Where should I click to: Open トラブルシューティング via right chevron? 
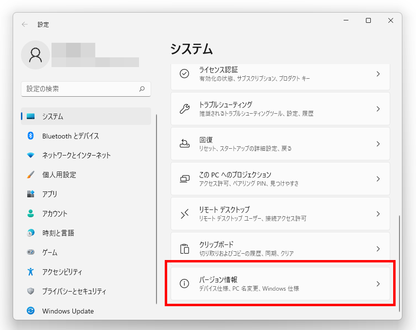pos(378,109)
